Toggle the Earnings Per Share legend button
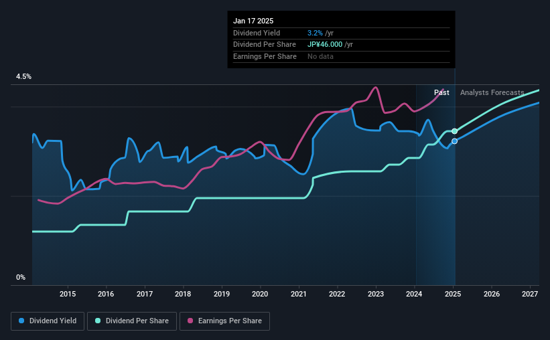This screenshot has height=340, width=550. [224, 321]
